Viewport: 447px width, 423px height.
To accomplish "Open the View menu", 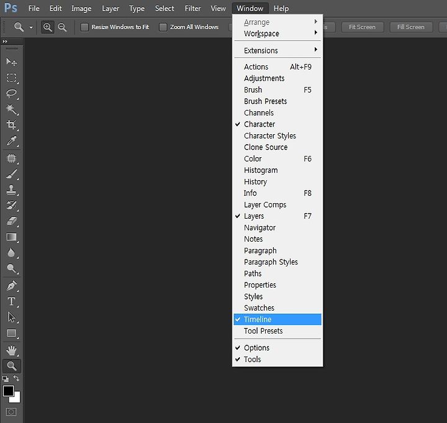I will tap(218, 9).
